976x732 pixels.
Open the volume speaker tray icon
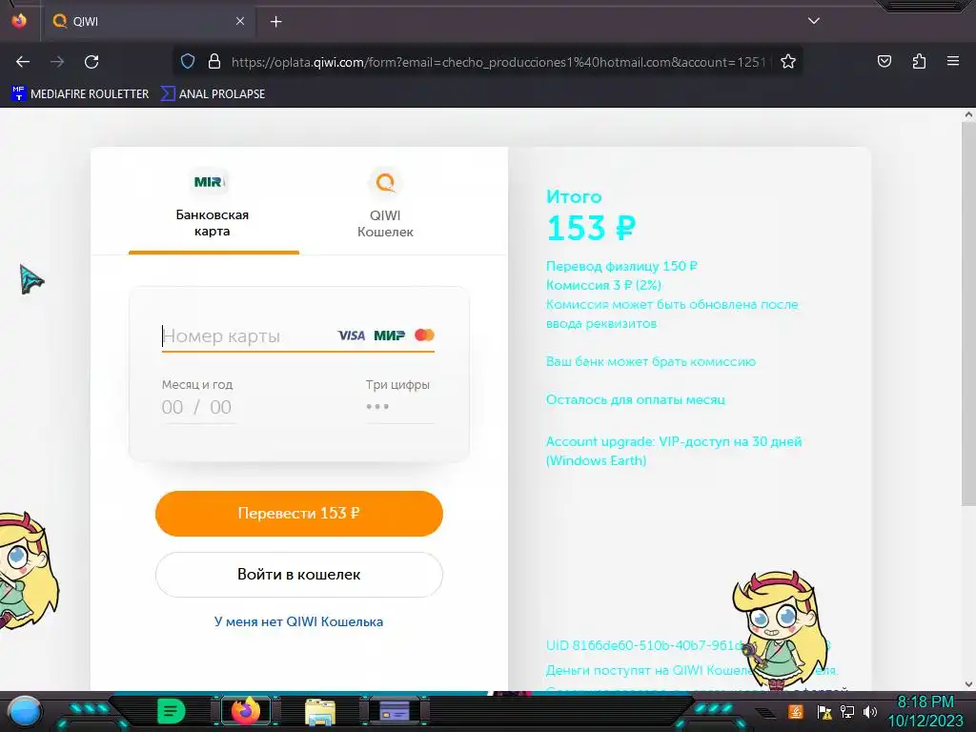tap(870, 711)
